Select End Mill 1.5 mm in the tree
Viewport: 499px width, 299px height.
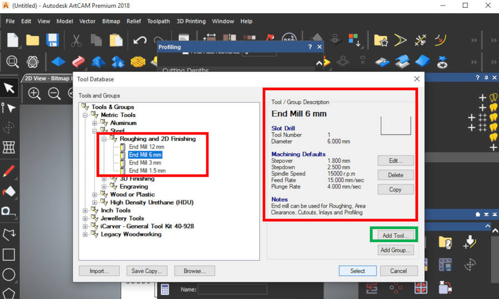147,171
